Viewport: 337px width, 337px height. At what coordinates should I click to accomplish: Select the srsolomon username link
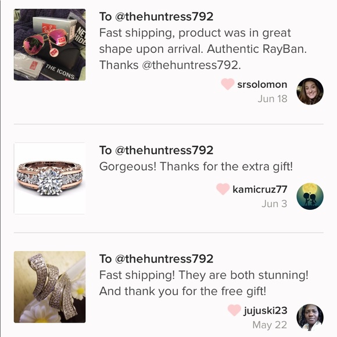pos(262,84)
